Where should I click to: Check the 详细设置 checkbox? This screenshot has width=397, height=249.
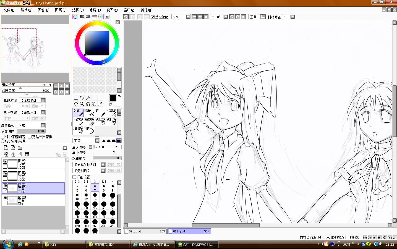point(74,177)
